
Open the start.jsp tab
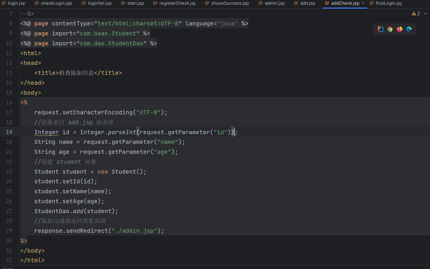point(132,3)
